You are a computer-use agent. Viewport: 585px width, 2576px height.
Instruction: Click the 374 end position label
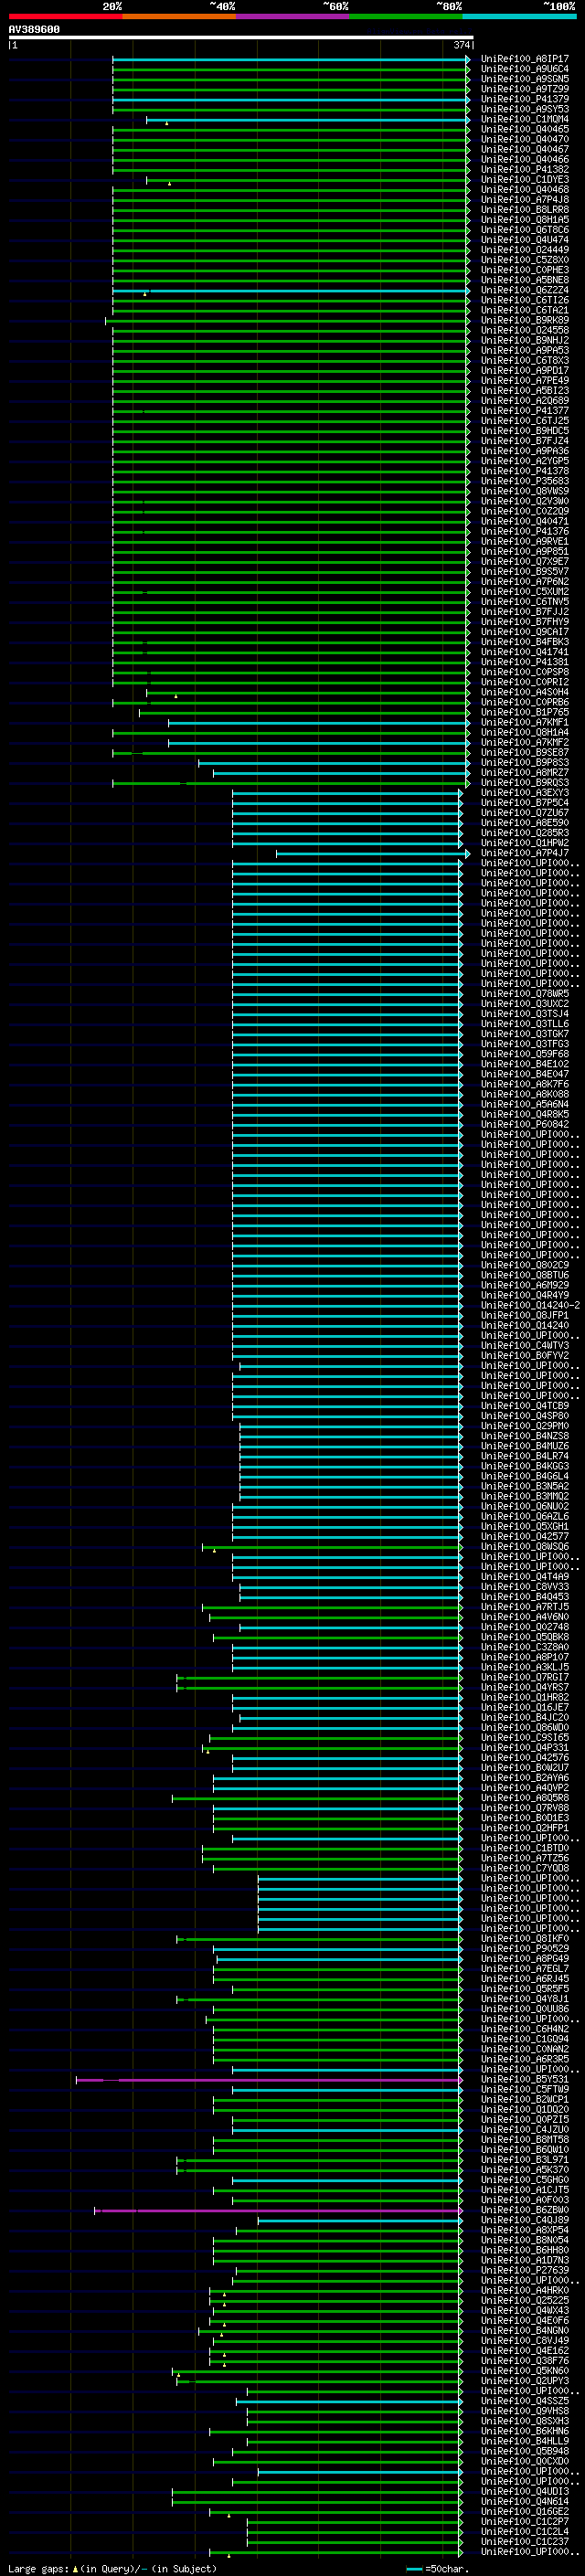(x=461, y=45)
